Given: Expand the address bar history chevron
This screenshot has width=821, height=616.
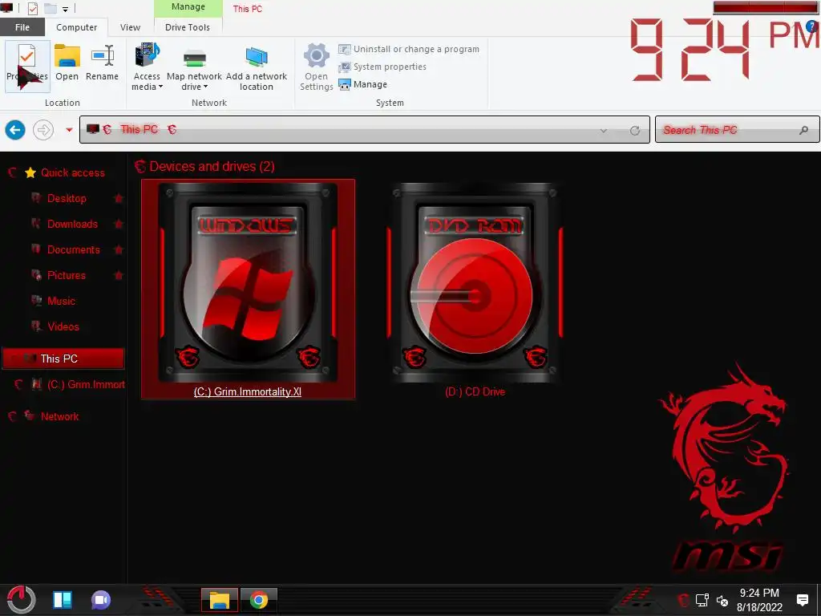Looking at the screenshot, I should (604, 131).
